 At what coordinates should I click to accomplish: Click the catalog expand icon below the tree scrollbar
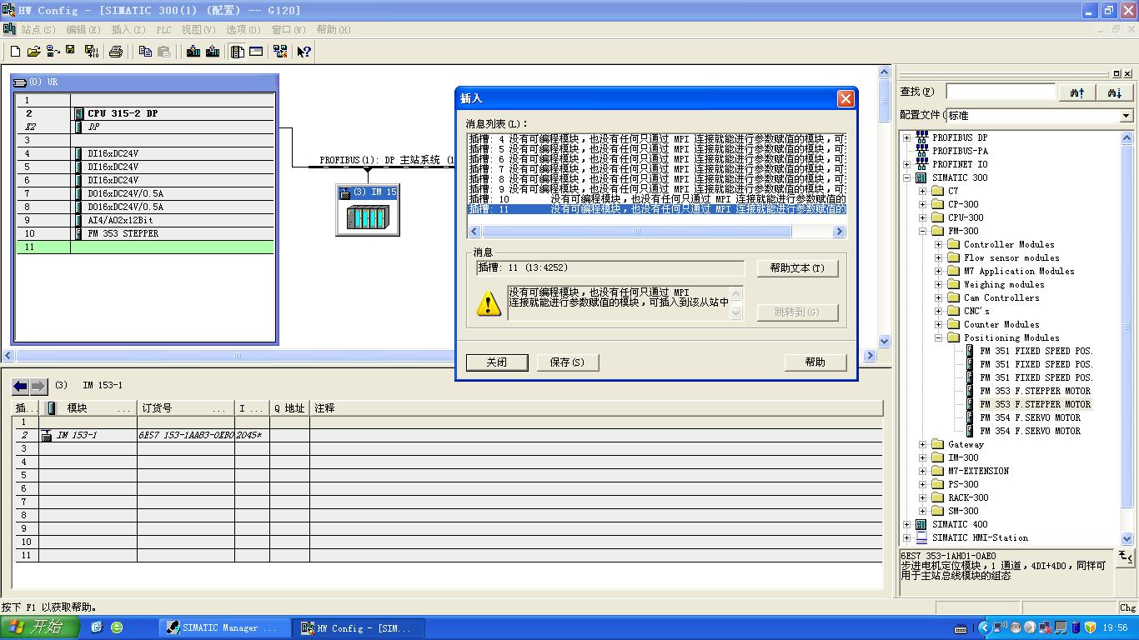click(x=1125, y=557)
